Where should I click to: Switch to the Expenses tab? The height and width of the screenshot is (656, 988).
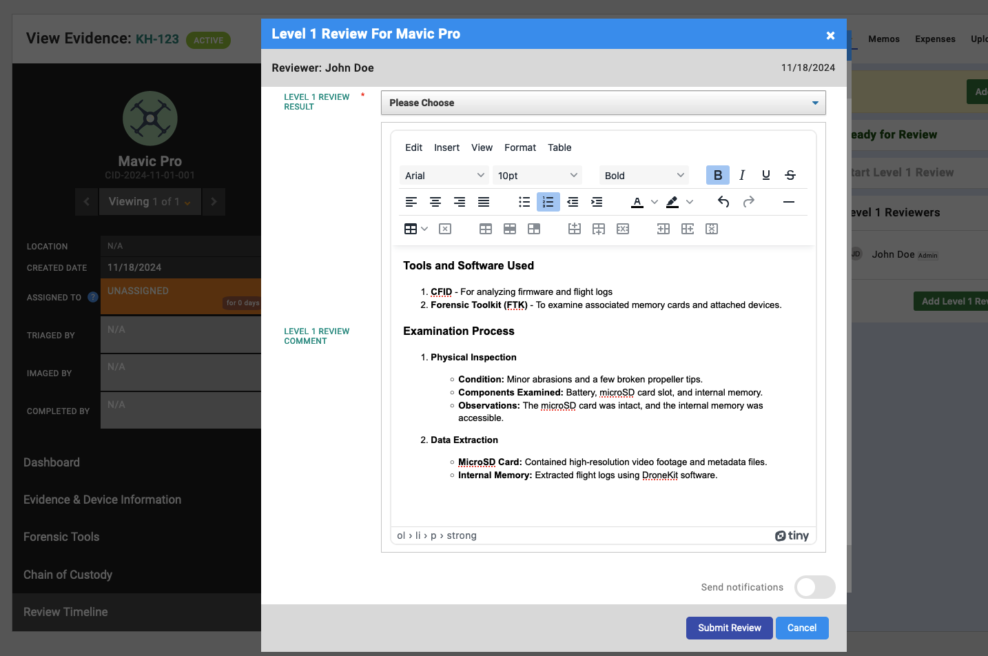935,39
